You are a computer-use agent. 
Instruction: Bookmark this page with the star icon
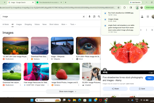(x=118, y=7)
